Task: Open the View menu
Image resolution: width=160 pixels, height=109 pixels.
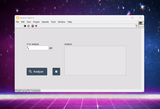Action: pyautogui.click(x=29, y=22)
